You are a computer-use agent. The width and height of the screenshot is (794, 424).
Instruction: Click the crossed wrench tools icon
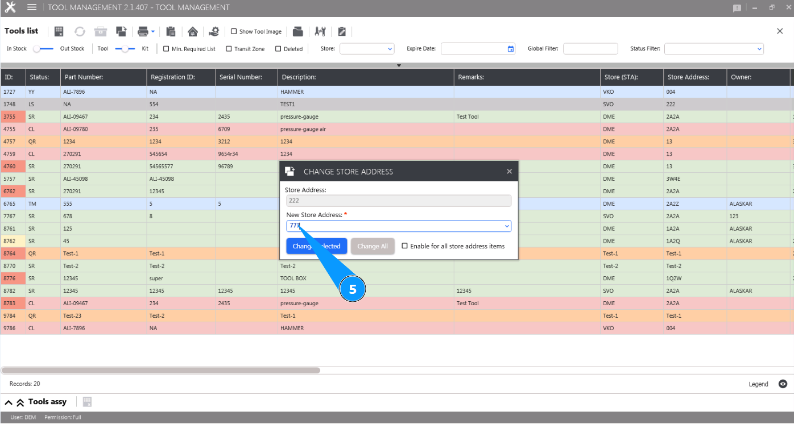[x=320, y=31]
